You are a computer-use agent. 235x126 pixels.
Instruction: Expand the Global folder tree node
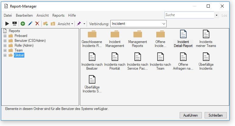(x=5, y=55)
